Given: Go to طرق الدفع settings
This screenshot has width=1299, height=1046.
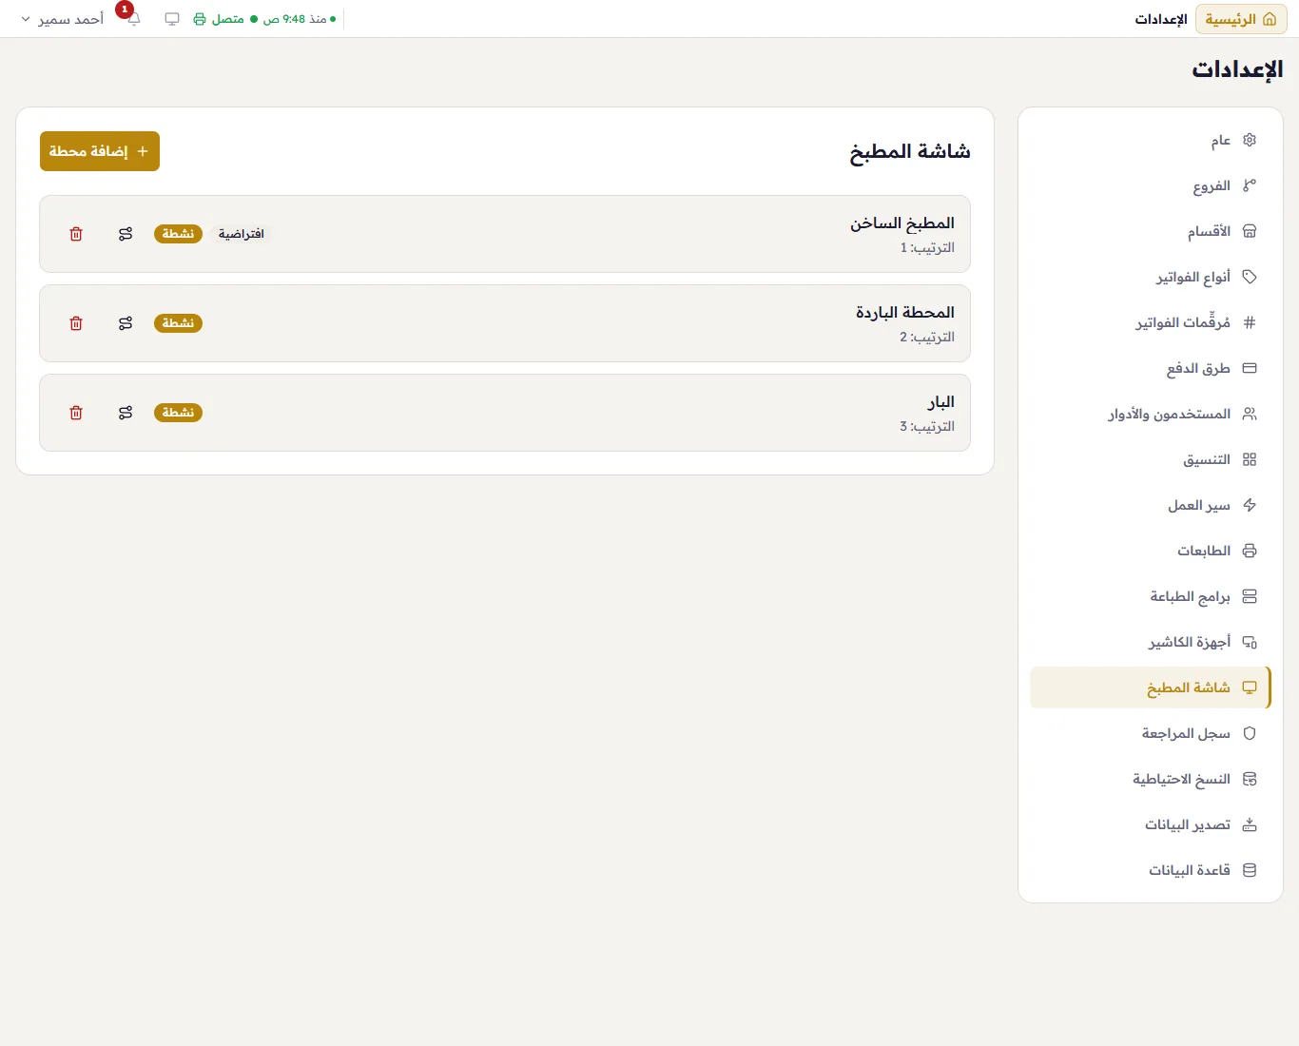Looking at the screenshot, I should click(x=1151, y=368).
